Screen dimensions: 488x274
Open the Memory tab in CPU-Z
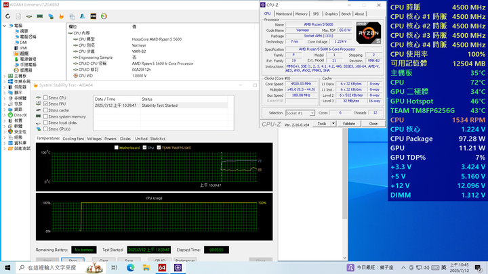click(x=301, y=14)
